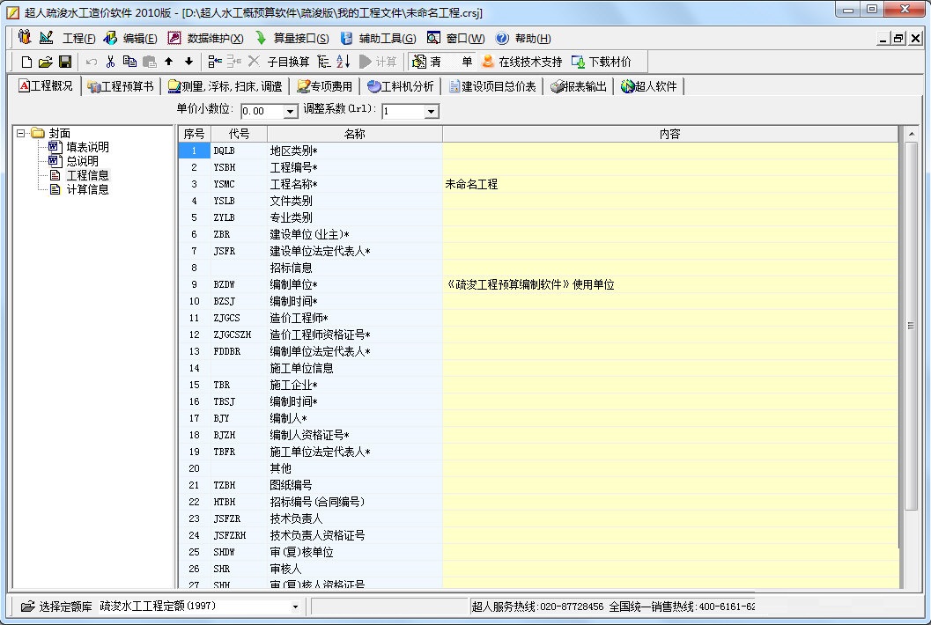Image resolution: width=931 pixels, height=625 pixels.
Task: Click the new file icon
Action: coord(26,62)
